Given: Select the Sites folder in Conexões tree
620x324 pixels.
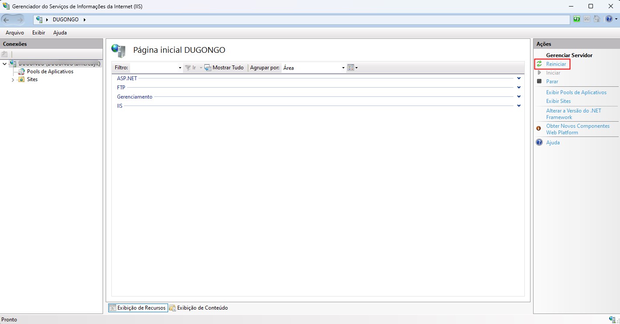Looking at the screenshot, I should tap(32, 79).
